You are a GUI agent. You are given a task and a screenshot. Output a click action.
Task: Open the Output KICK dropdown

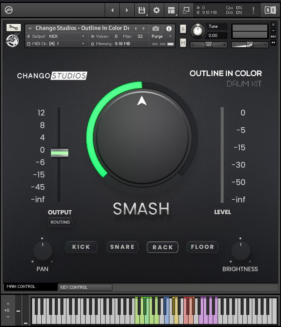pos(56,36)
